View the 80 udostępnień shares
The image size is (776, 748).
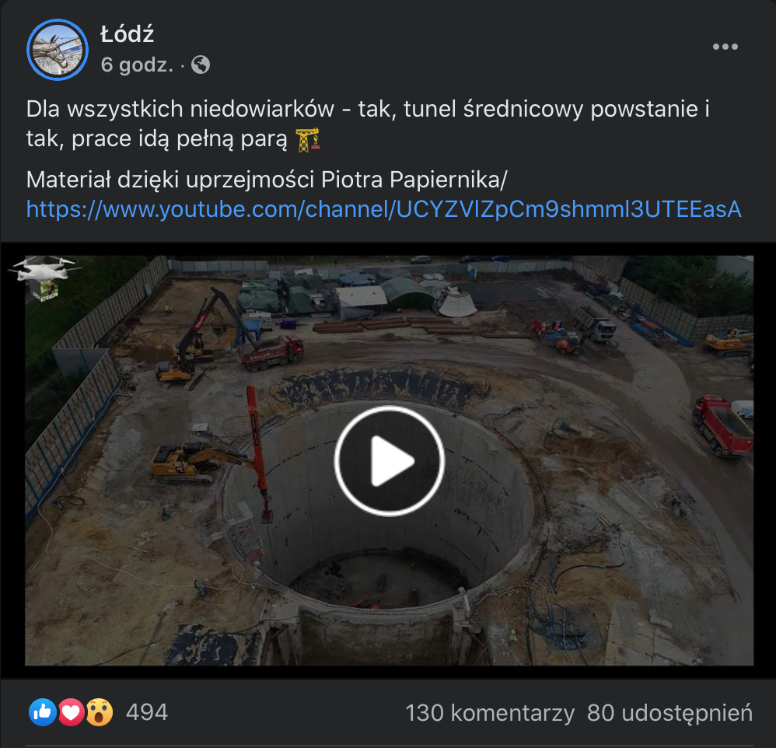pos(669,713)
